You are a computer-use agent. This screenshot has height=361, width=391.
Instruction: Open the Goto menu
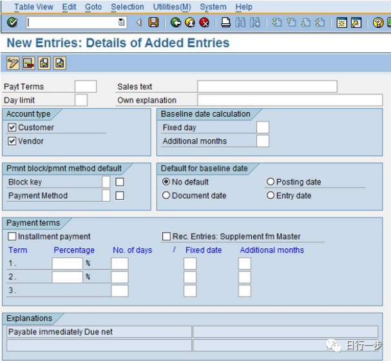93,6
